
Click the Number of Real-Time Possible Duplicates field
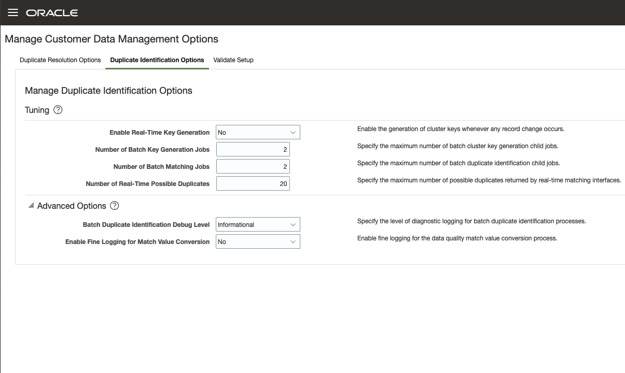click(253, 184)
